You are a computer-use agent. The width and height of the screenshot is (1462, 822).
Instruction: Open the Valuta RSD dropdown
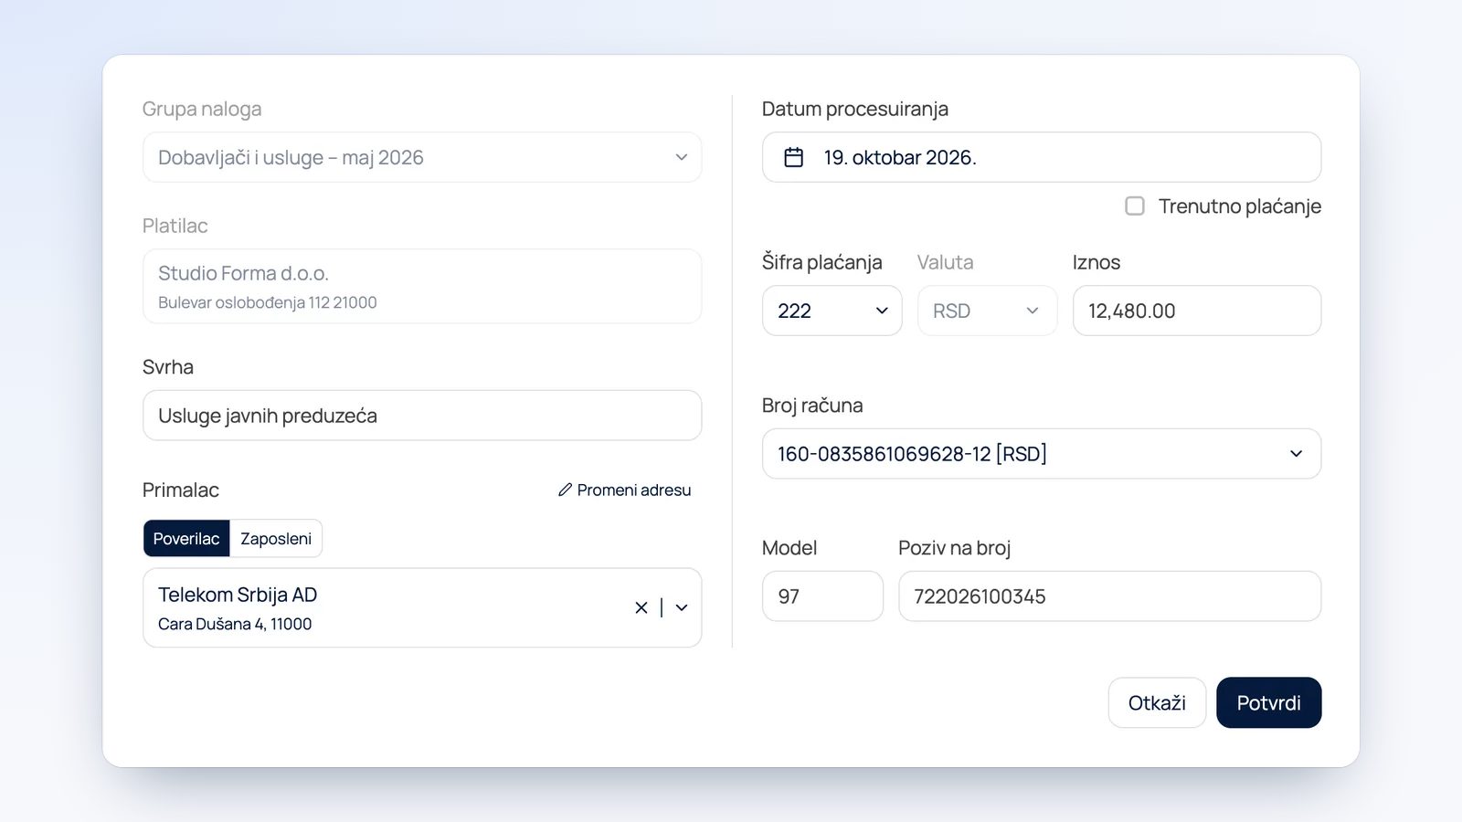tap(987, 311)
